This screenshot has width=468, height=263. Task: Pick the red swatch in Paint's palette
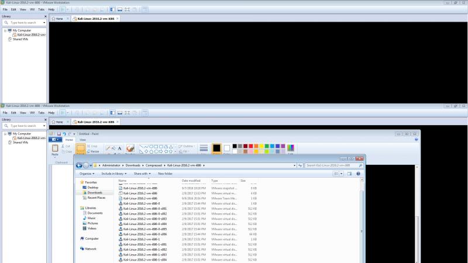point(251,146)
